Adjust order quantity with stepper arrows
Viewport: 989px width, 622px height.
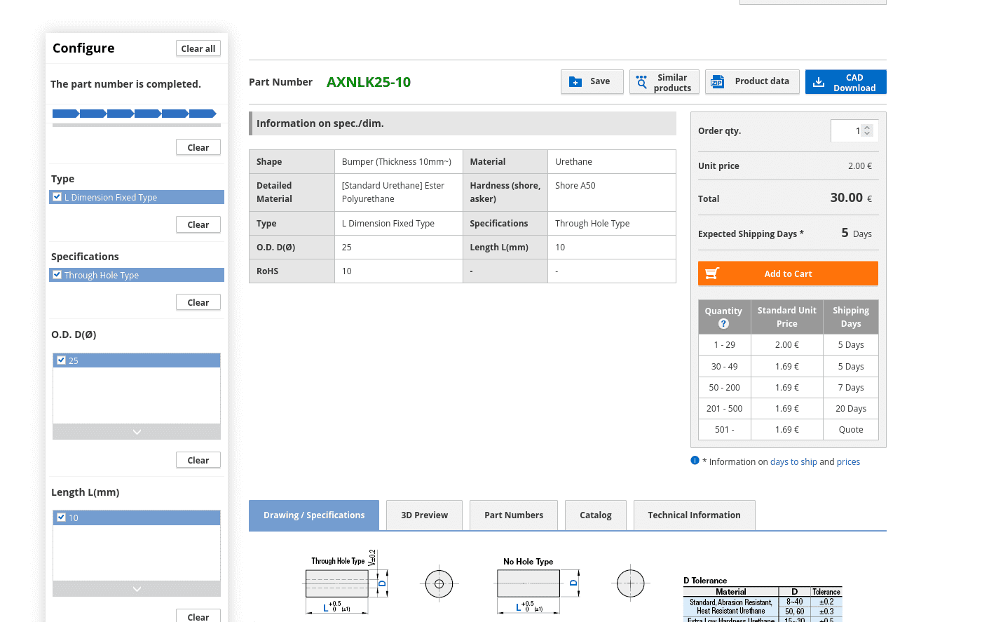(867, 130)
